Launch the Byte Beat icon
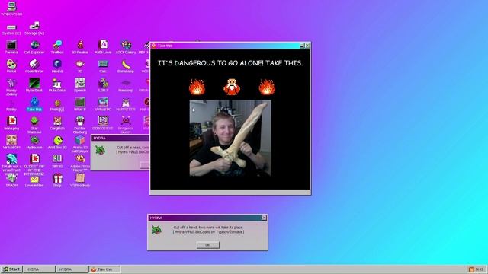Image resolution: width=488 pixels, height=274 pixels. (x=34, y=85)
